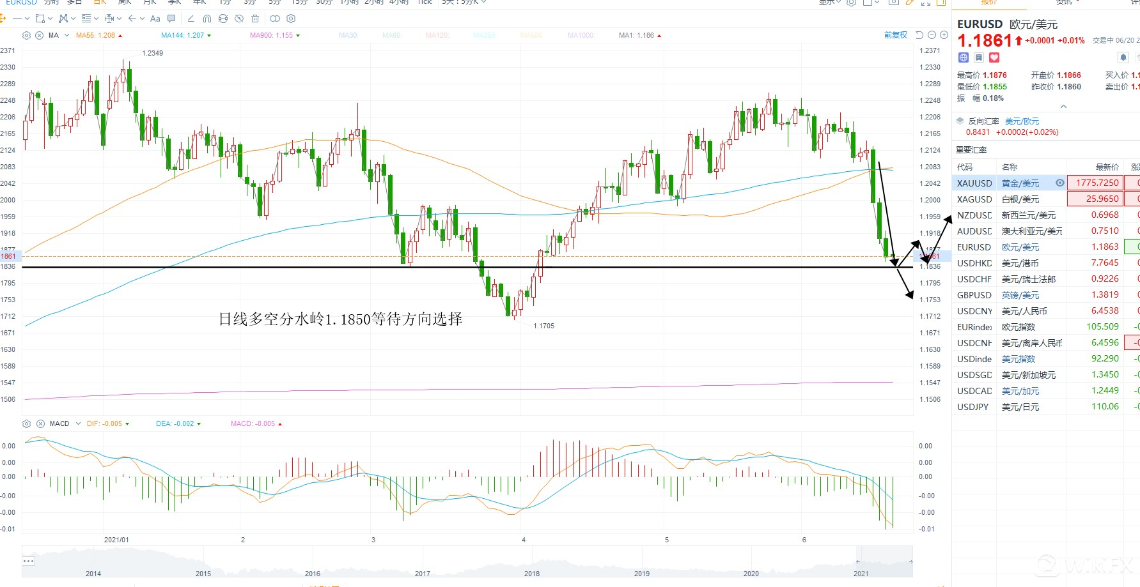Select the 30分 timeframe tab
The width and height of the screenshot is (1140, 587).
324,3
